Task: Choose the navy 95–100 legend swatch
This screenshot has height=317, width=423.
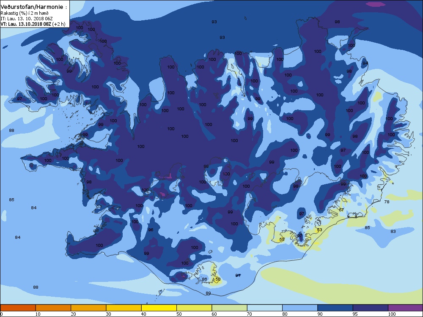Action: pyautogui.click(x=371, y=308)
